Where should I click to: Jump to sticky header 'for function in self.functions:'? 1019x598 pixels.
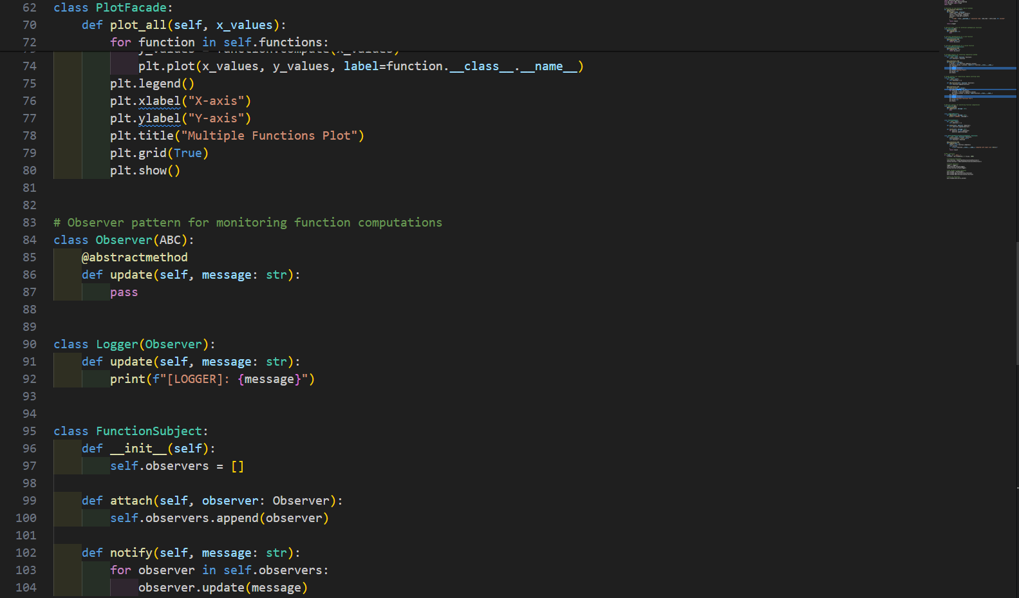coord(219,42)
